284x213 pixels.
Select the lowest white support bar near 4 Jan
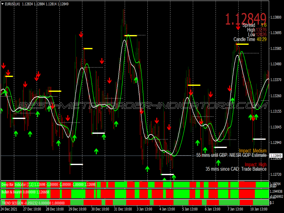[x=167, y=175]
